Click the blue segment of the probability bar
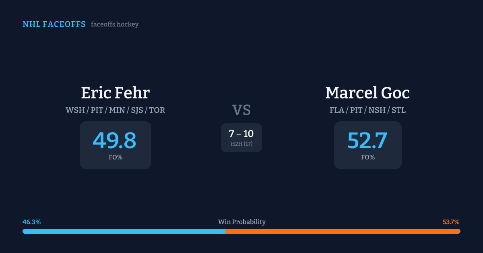 124,231
